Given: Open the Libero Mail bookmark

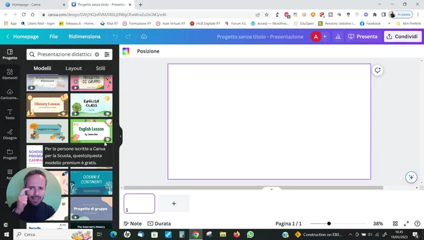Looking at the screenshot, I should click(38, 24).
